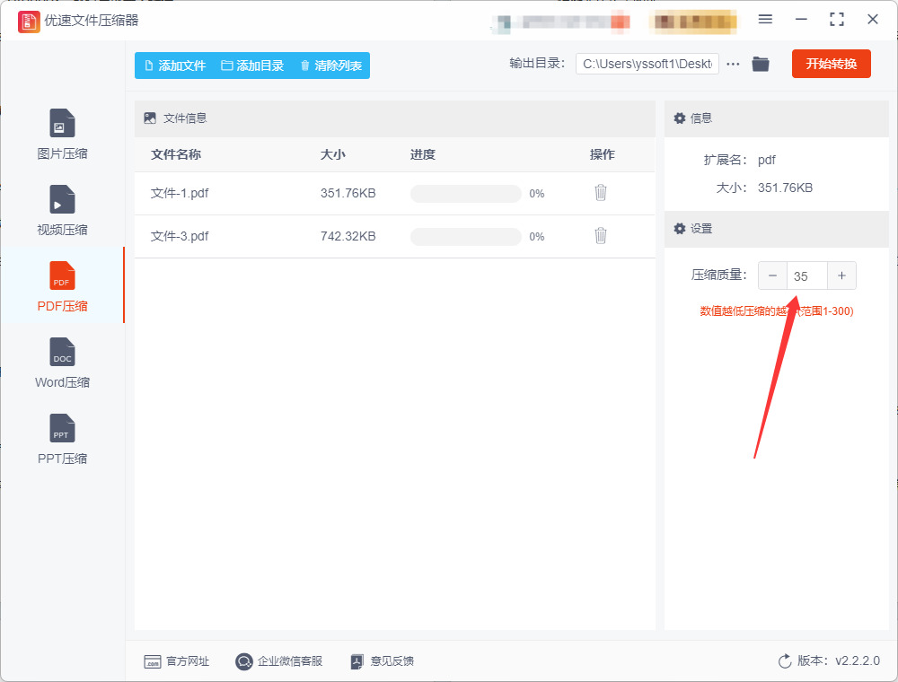This screenshot has width=898, height=682.
Task: Open the 图片压缩 image compression section
Action: [62, 135]
